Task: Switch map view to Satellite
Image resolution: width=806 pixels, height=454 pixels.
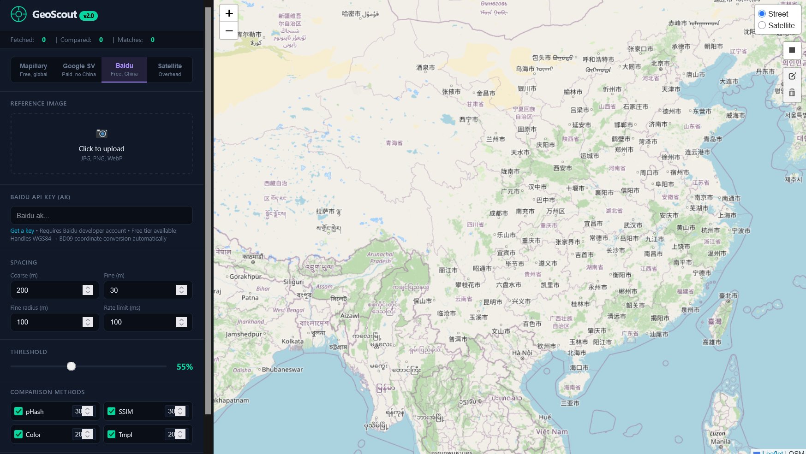Action: click(762, 25)
